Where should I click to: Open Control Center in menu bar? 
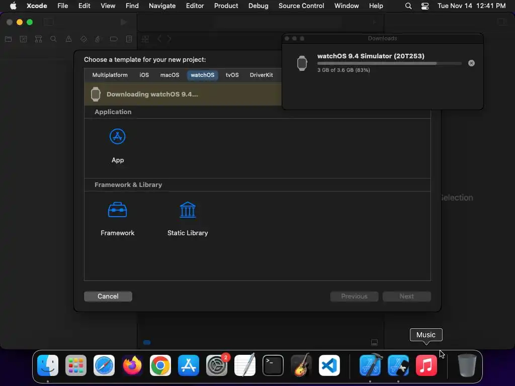[424, 6]
